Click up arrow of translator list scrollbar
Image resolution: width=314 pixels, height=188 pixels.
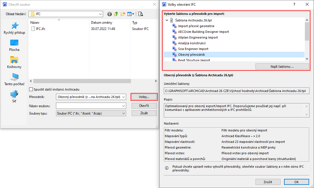(x=307, y=20)
